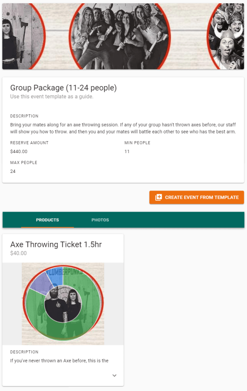Click the $40.00 ticket price
The width and height of the screenshot is (247, 391).
(x=19, y=254)
